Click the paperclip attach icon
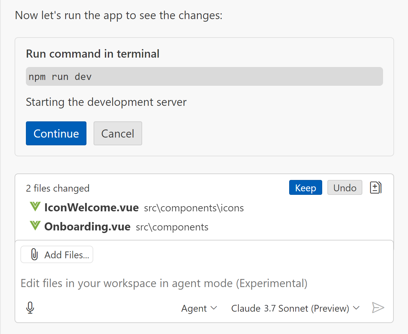 [34, 255]
